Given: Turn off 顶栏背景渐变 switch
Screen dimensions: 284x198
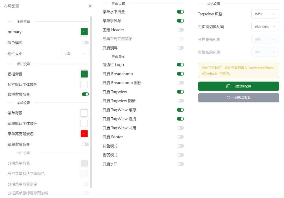Looking at the screenshot, I should [x=85, y=94].
